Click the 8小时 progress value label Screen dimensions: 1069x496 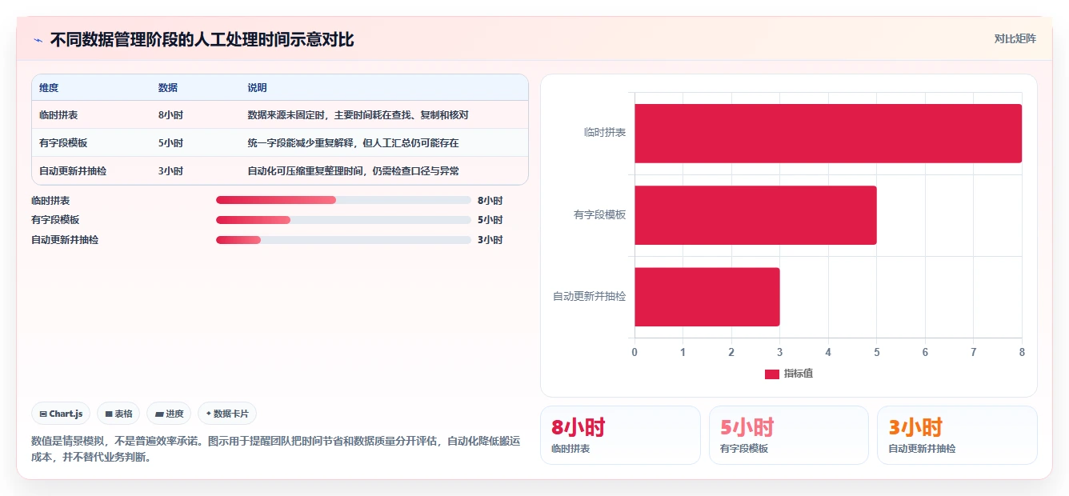pyautogui.click(x=490, y=201)
